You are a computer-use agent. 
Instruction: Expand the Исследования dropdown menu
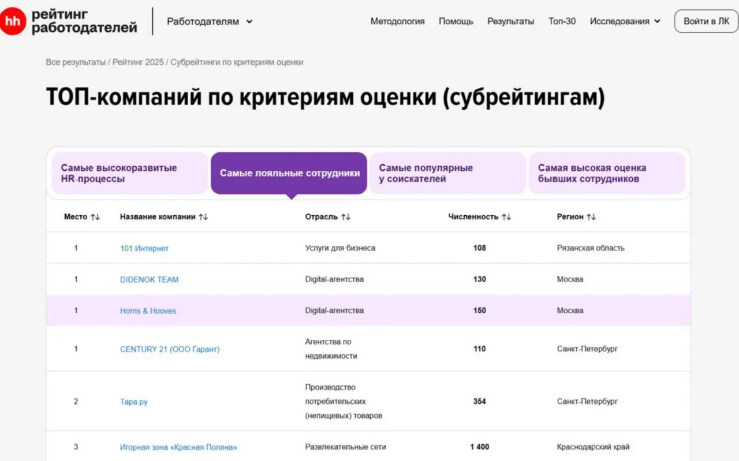[x=625, y=21]
